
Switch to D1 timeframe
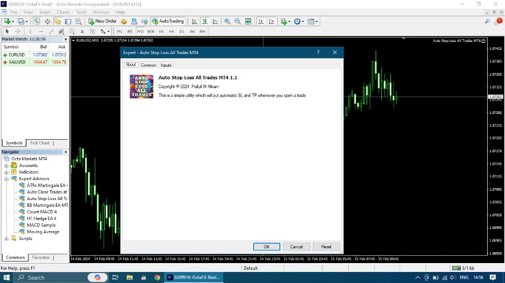pos(182,31)
